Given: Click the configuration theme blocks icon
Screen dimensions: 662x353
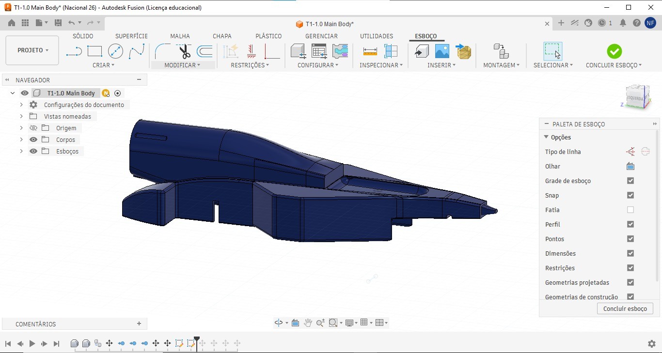Looking at the screenshot, I should coord(340,51).
